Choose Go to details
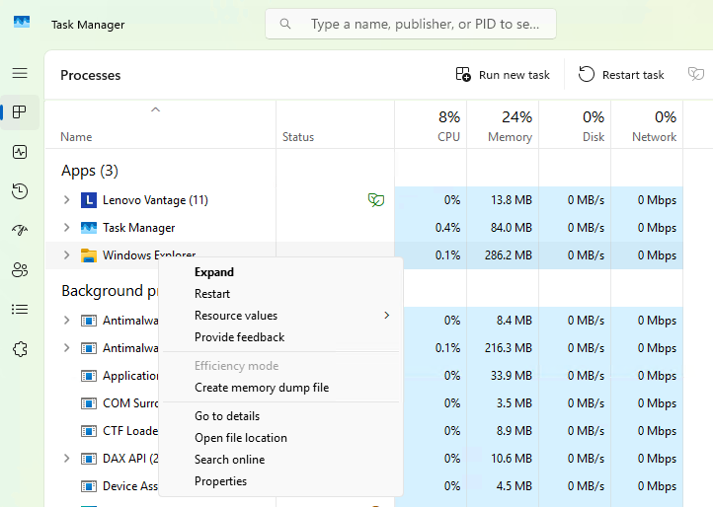The width and height of the screenshot is (713, 507). (x=280, y=416)
